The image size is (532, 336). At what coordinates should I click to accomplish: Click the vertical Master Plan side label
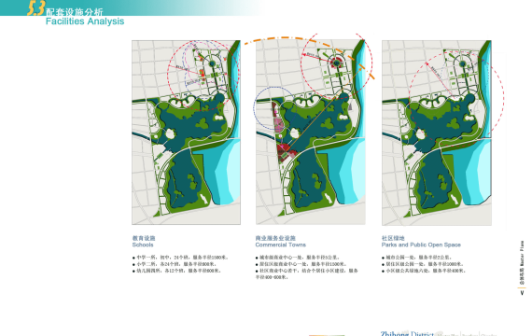522,262
